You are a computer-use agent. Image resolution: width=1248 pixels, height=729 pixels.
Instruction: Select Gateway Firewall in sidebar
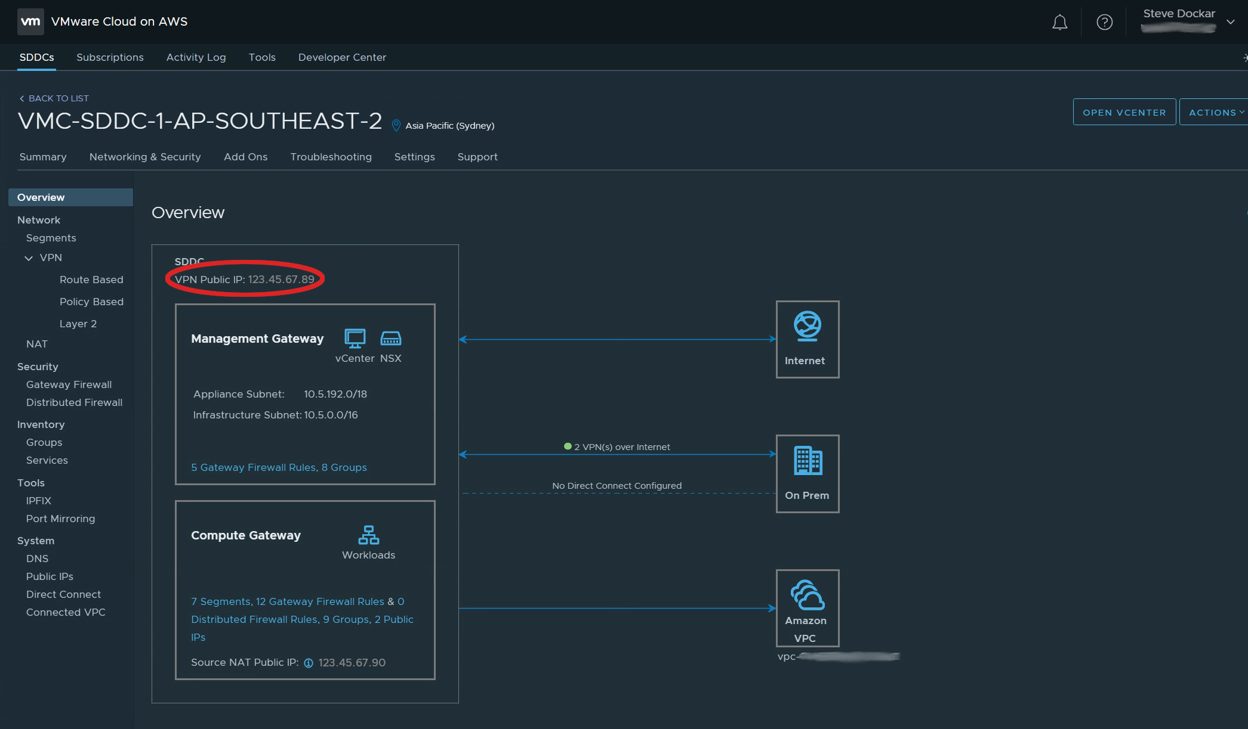tap(69, 384)
